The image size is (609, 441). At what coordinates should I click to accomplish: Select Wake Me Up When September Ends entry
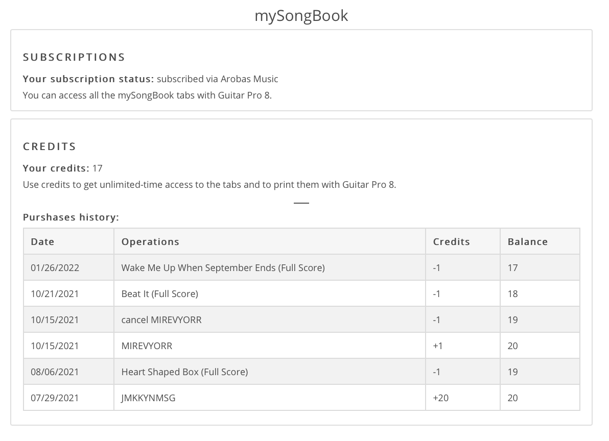pos(223,267)
